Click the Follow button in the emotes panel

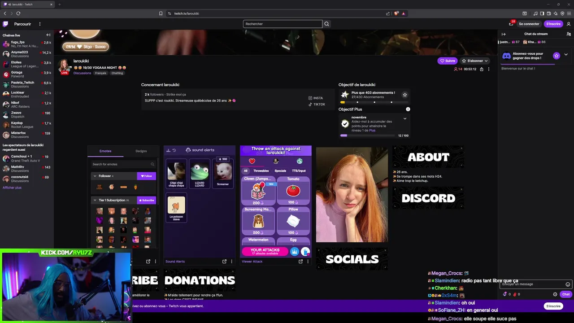point(146,176)
